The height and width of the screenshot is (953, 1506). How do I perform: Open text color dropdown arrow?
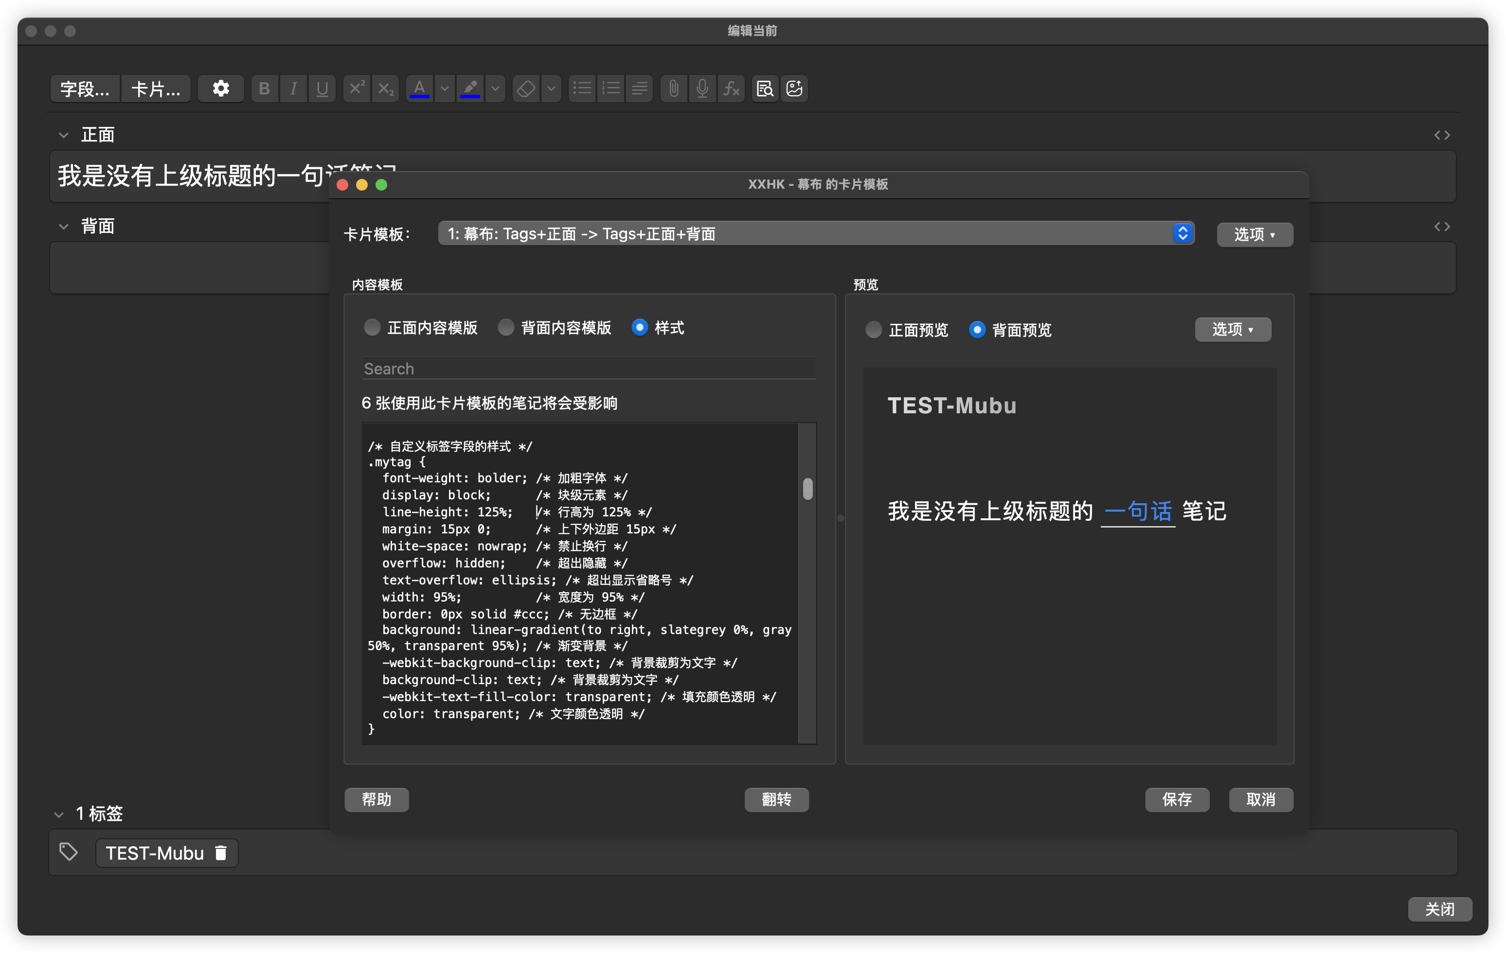click(x=445, y=89)
